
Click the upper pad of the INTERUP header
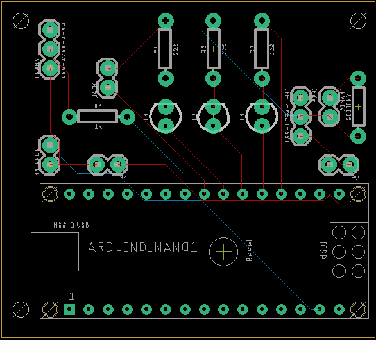click(x=50, y=145)
